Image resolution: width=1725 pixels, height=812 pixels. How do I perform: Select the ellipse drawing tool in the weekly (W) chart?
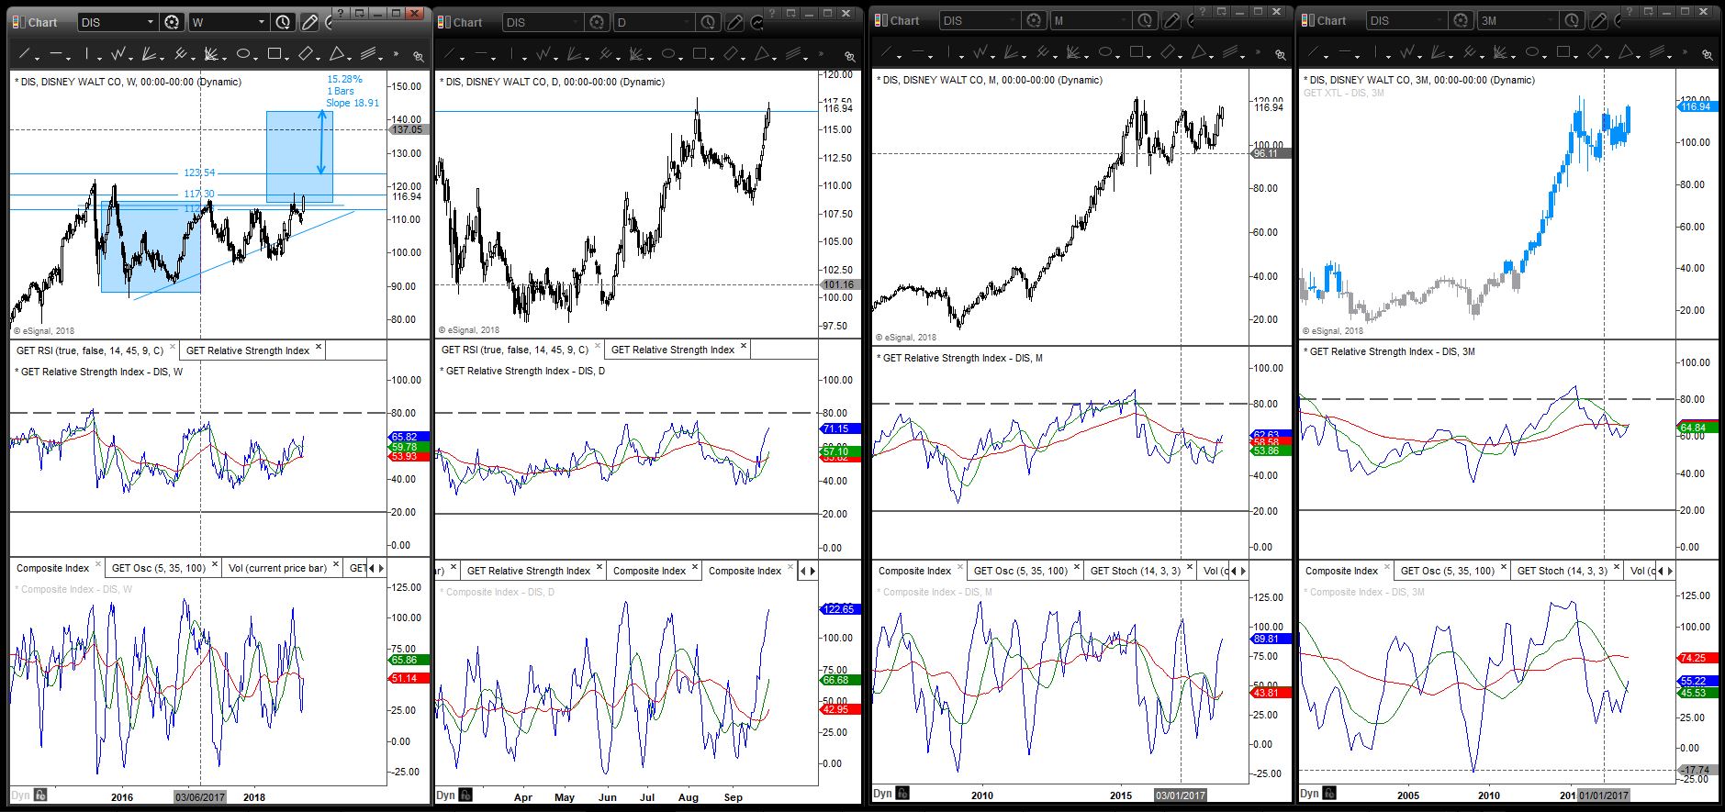(243, 54)
